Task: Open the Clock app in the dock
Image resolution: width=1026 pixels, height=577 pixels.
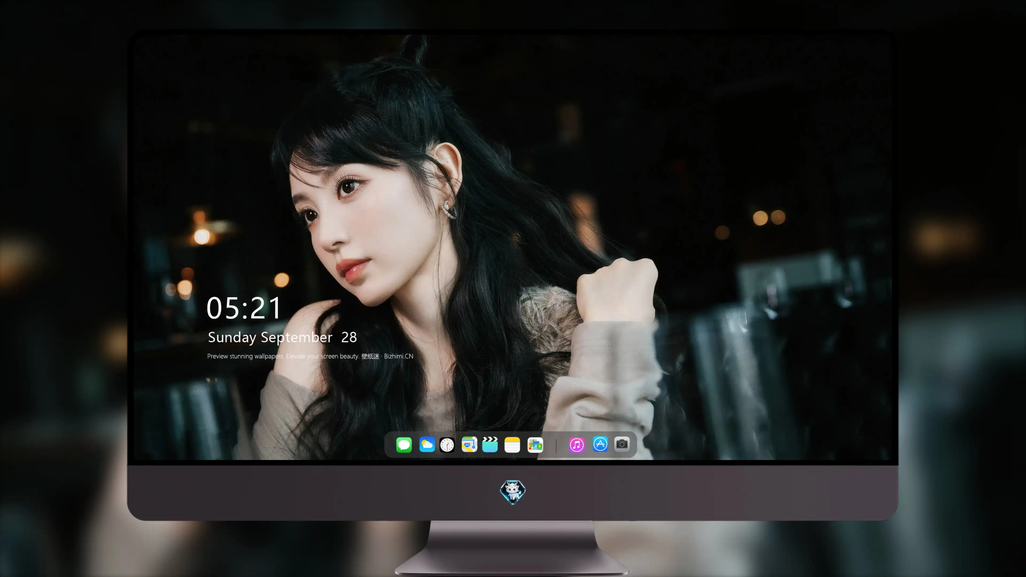Action: (x=447, y=445)
